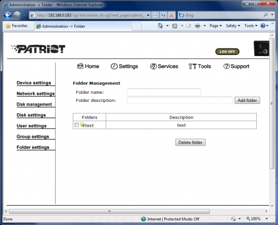278x225 pixels.
Task: Click the Delete folder button
Action: (191, 142)
